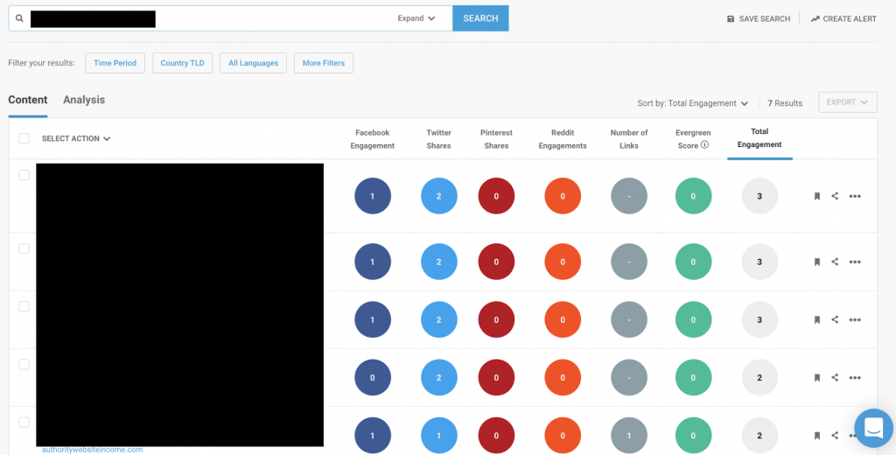The width and height of the screenshot is (896, 455).
Task: Open the Country TLD filter
Action: point(182,63)
